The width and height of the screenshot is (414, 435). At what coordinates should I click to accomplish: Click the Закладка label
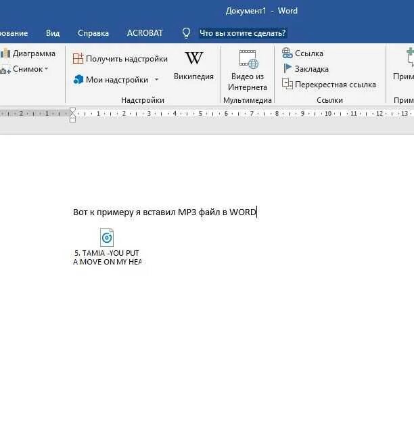click(x=312, y=69)
